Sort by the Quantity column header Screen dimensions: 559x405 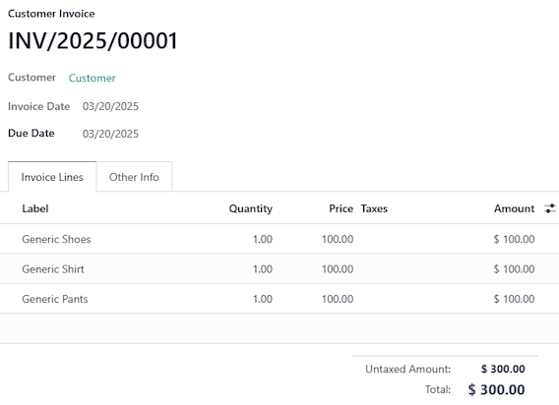251,208
